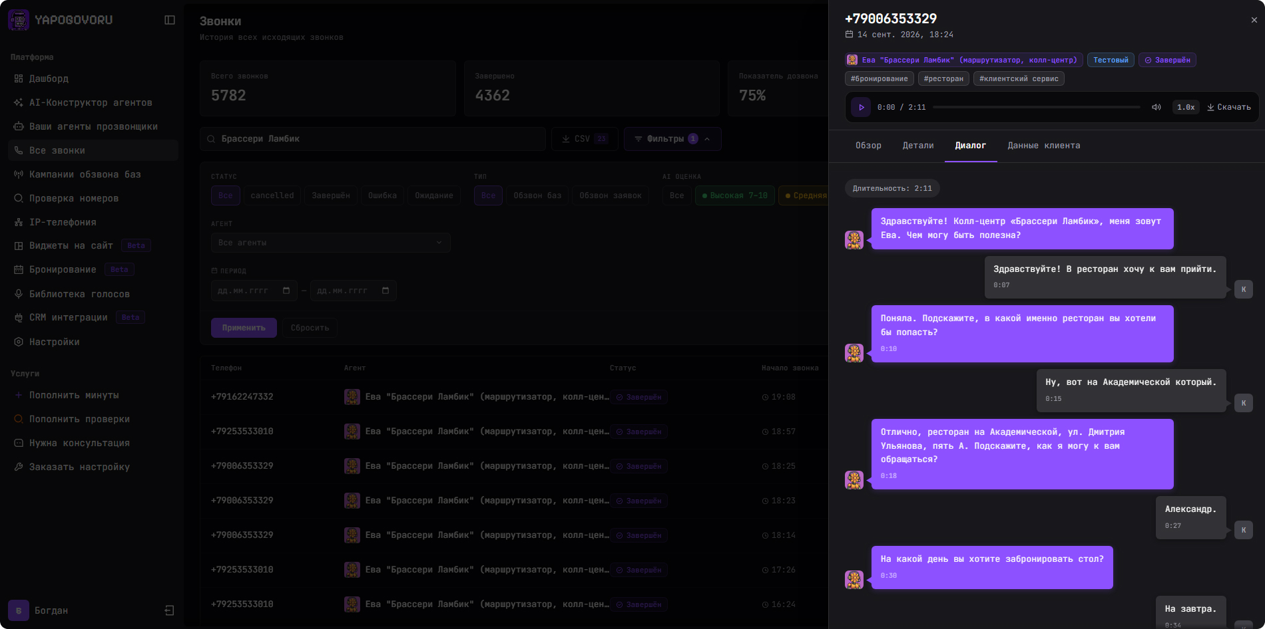Download the recording via Скачать
Screen dimensions: 1265x629
point(1229,107)
